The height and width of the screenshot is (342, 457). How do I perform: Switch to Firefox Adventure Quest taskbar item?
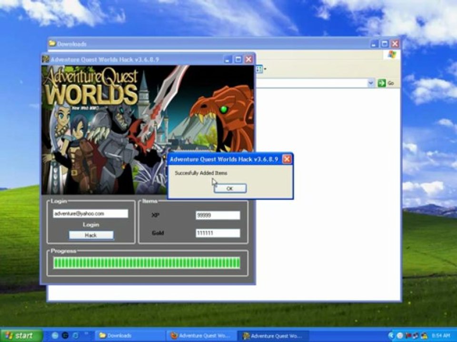(201, 336)
